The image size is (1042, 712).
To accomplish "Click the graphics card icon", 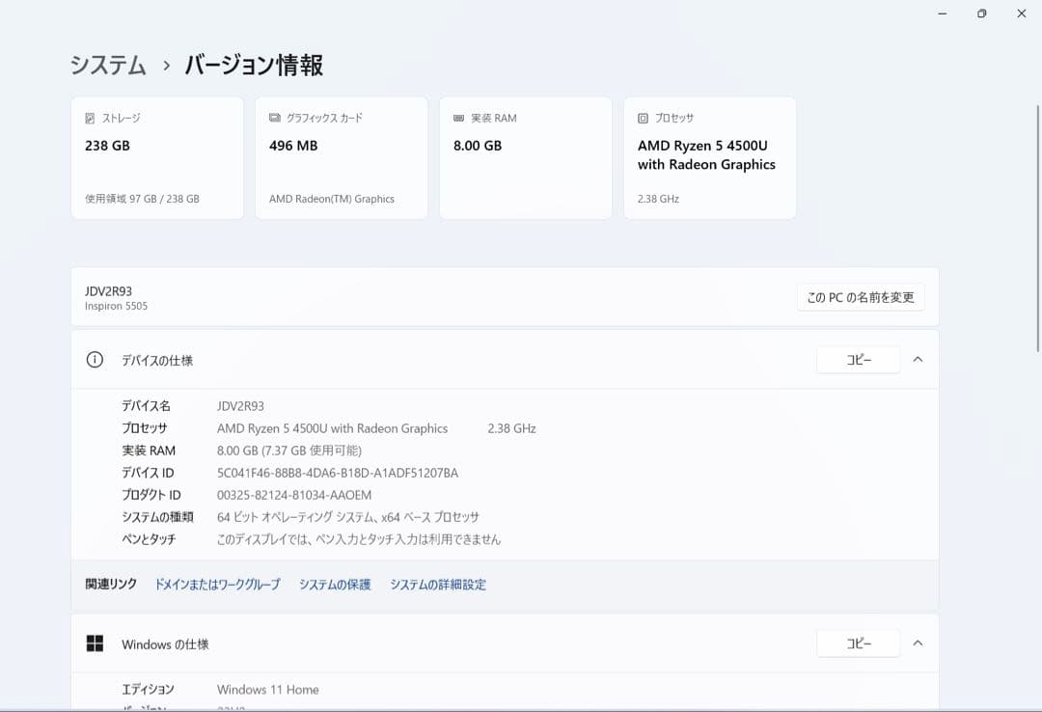I will (x=275, y=118).
